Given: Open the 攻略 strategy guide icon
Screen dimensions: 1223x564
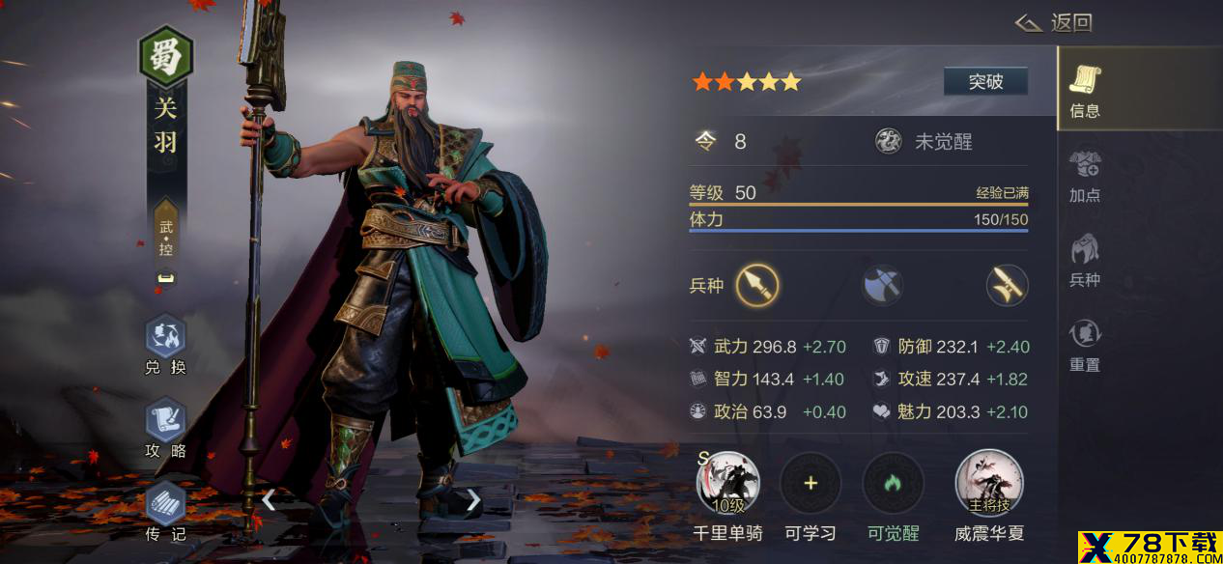Looking at the screenshot, I should tap(165, 420).
